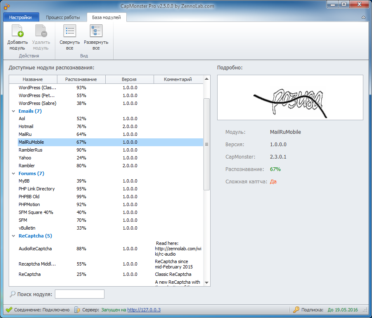Click the Комментарий column header

[x=178, y=79]
